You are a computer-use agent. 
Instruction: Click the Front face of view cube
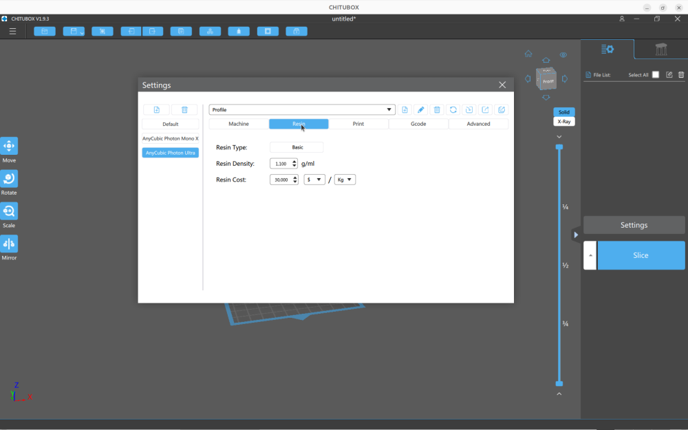[x=548, y=82]
